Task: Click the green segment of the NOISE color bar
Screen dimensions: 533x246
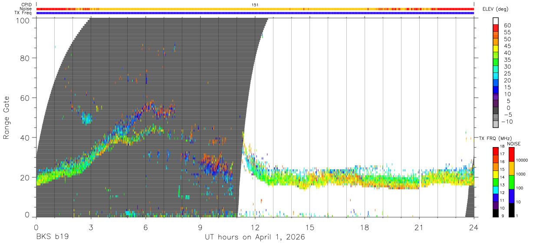Action: point(511,182)
